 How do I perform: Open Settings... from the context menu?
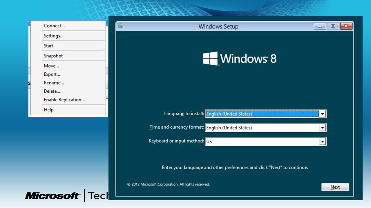tap(54, 36)
